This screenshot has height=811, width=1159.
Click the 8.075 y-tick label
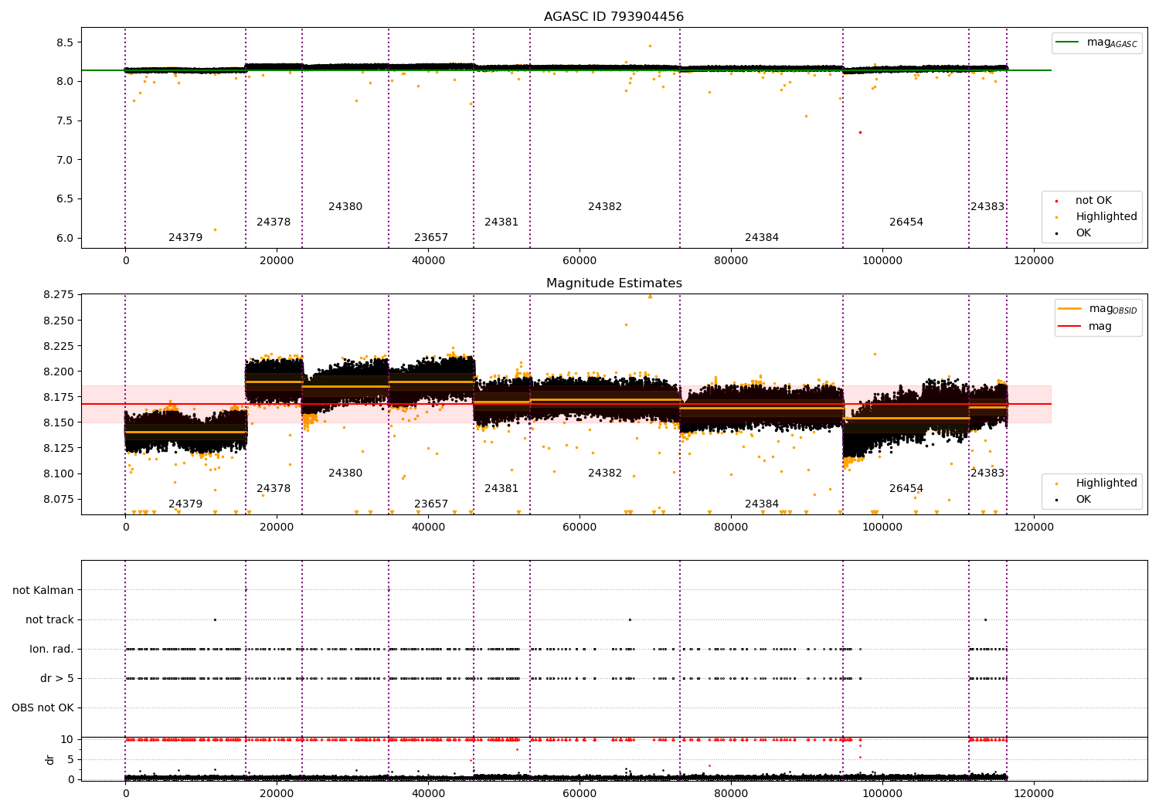click(59, 499)
